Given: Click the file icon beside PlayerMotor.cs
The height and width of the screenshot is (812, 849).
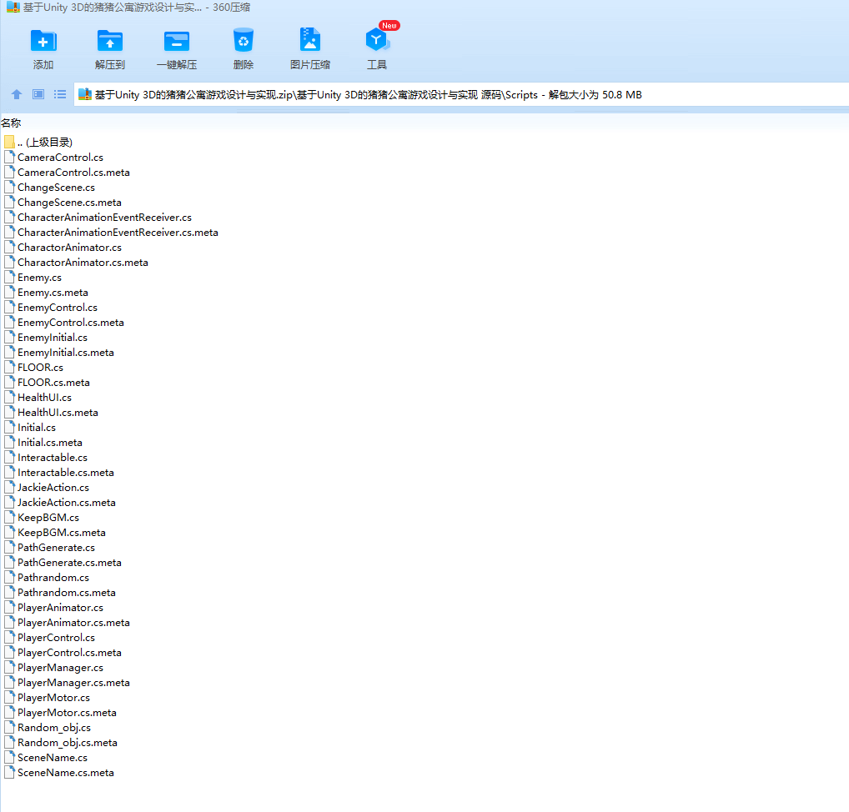Looking at the screenshot, I should tap(9, 697).
